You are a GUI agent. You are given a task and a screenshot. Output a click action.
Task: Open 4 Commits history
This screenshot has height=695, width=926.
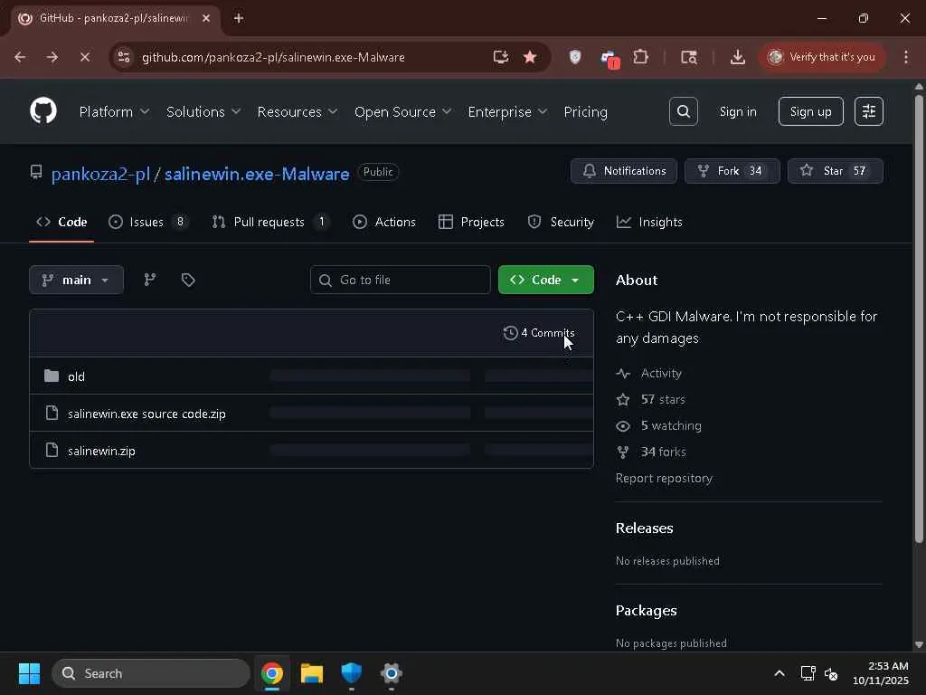point(539,333)
